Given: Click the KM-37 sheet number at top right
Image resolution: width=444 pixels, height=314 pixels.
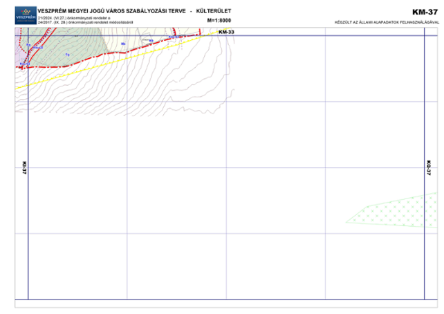Looking at the screenshot, I should pos(424,12).
